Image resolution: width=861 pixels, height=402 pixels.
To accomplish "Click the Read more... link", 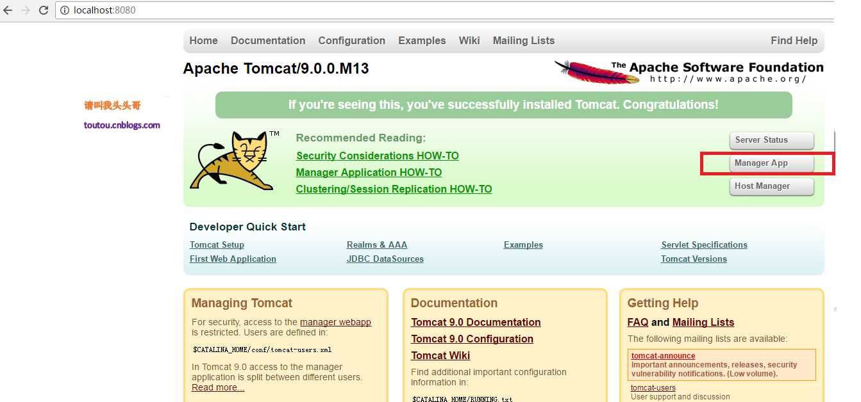I will [x=218, y=387].
